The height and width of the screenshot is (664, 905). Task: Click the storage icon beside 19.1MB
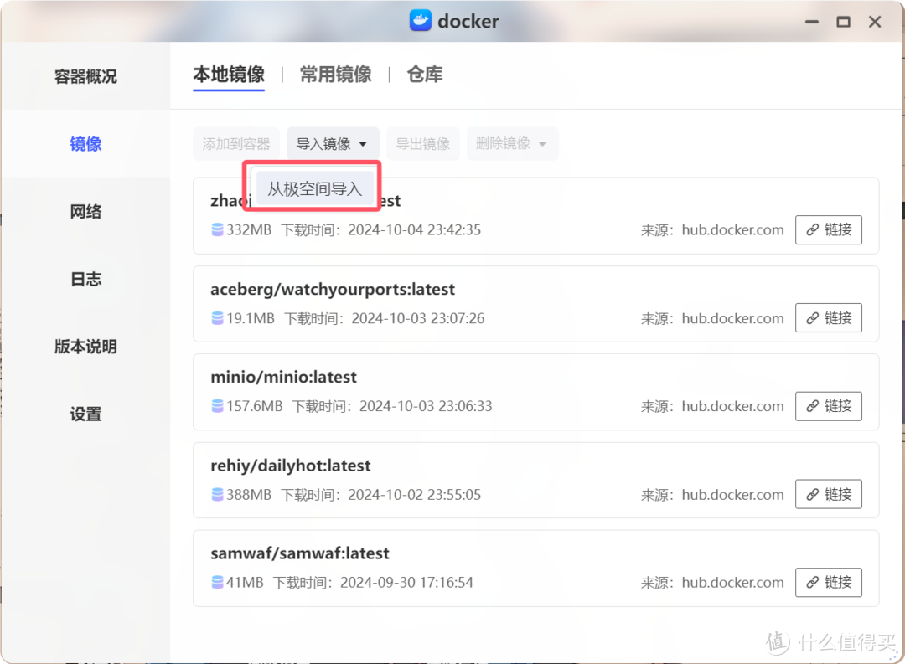[217, 318]
